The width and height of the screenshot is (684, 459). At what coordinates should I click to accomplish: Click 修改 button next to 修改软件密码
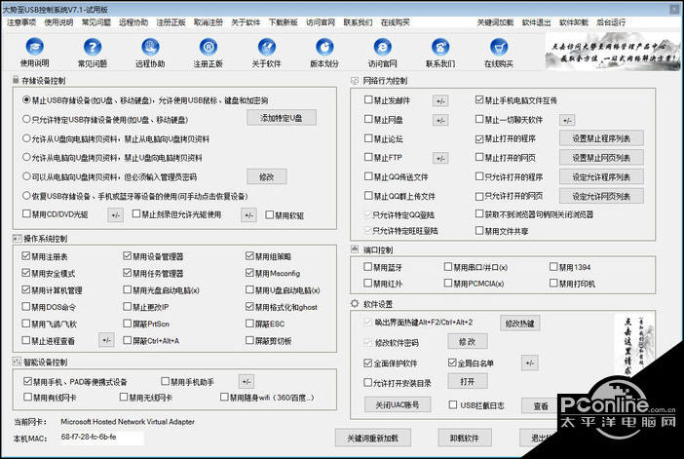pos(467,342)
